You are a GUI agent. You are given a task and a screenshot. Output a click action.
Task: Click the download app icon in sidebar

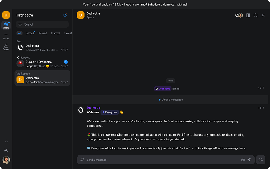pos(6,142)
